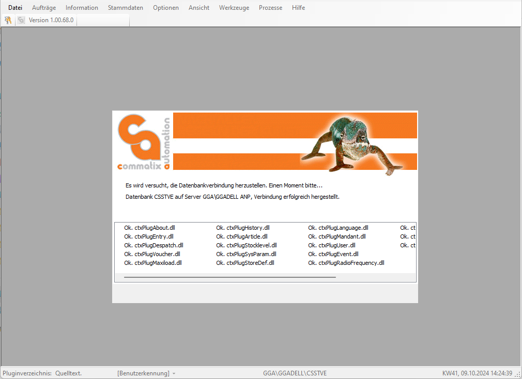Click the [Benutzerkennung] status bar entry
This screenshot has width=522, height=379.
[144, 373]
